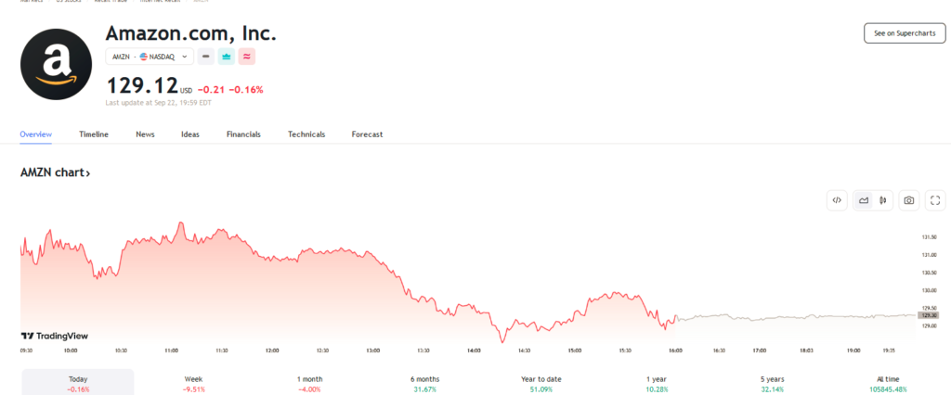Viewport: 951px width, 395px height.
Task: Click the Amazon logo icon
Action: pyautogui.click(x=56, y=64)
